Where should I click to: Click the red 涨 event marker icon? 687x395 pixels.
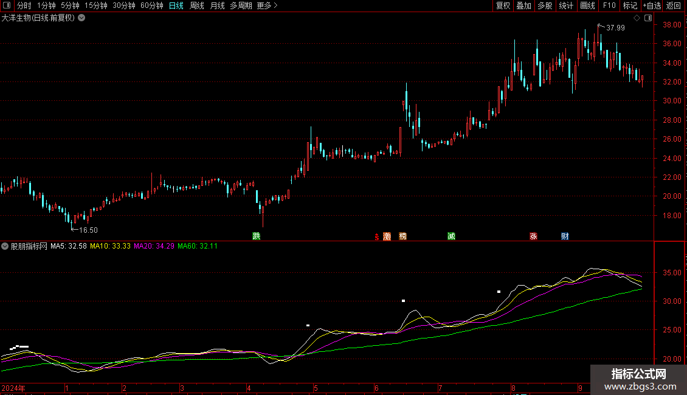tap(533, 236)
